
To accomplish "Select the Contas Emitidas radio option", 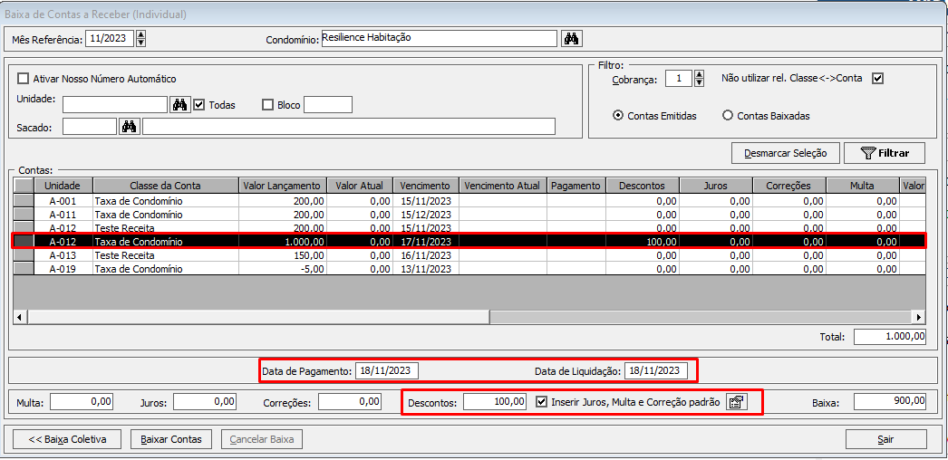I will (618, 116).
